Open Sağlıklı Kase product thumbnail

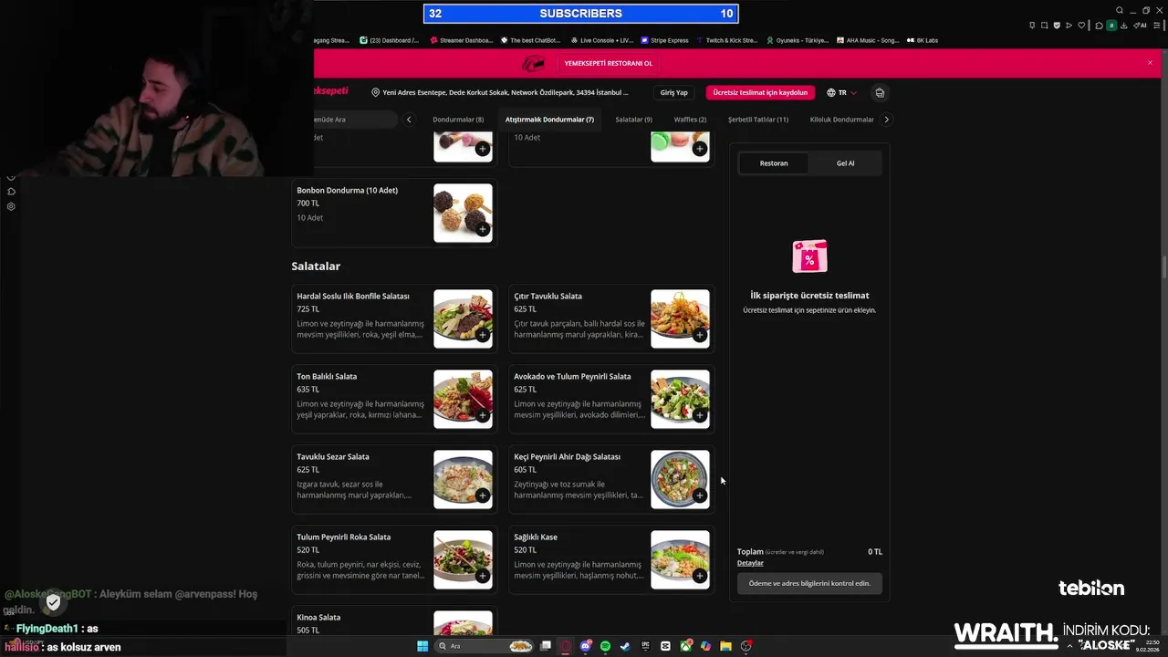[680, 559]
